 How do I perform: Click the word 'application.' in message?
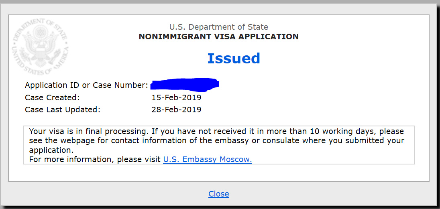(x=51, y=150)
